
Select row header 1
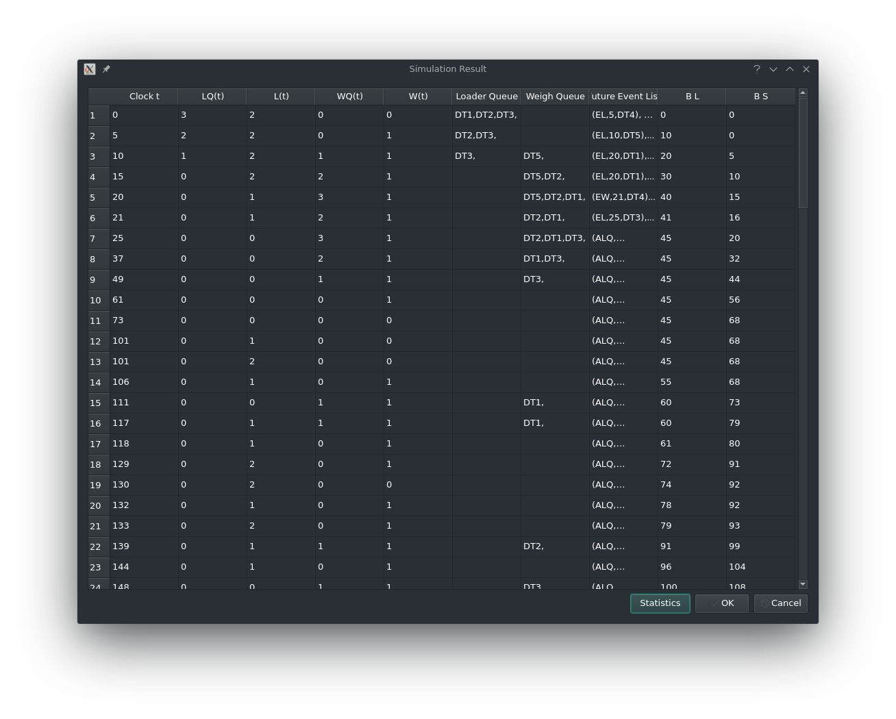(x=99, y=115)
